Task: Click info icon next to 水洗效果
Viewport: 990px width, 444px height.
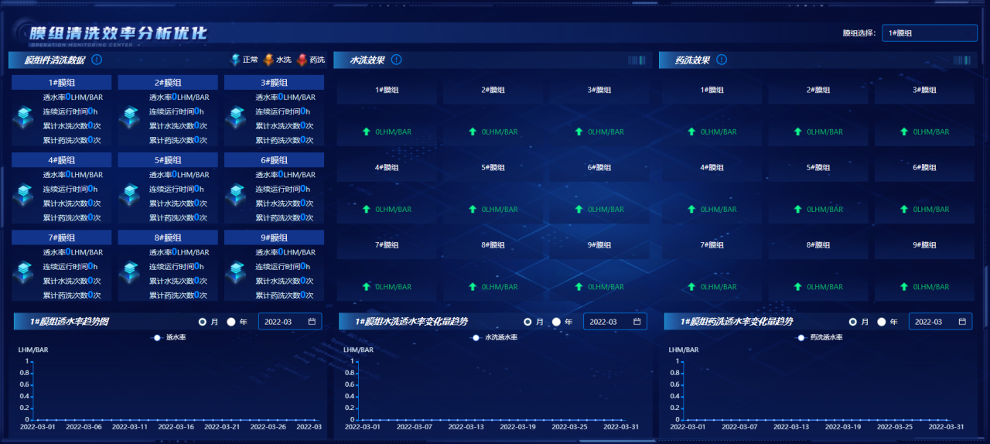Action: point(396,60)
